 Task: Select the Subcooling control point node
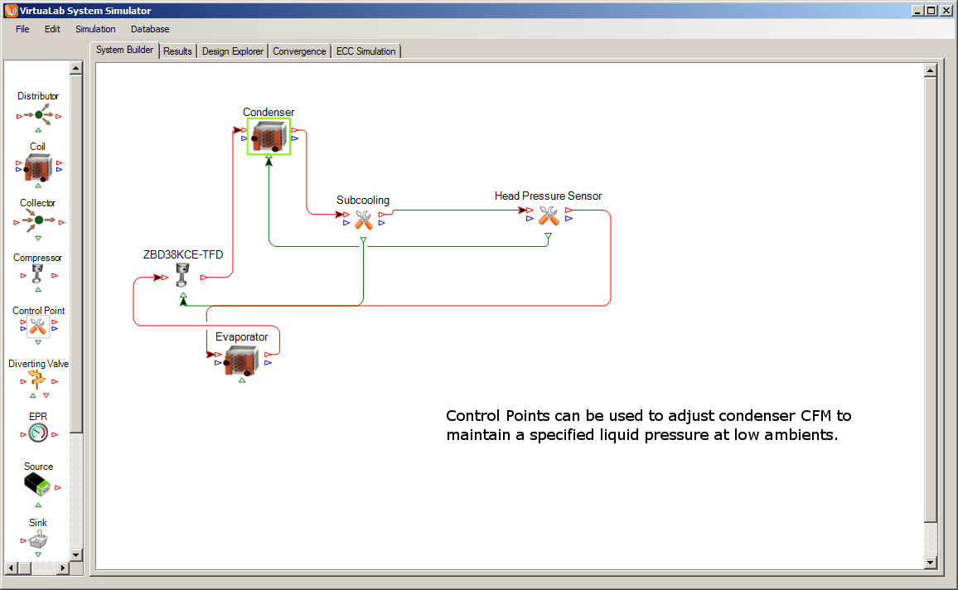tap(363, 220)
